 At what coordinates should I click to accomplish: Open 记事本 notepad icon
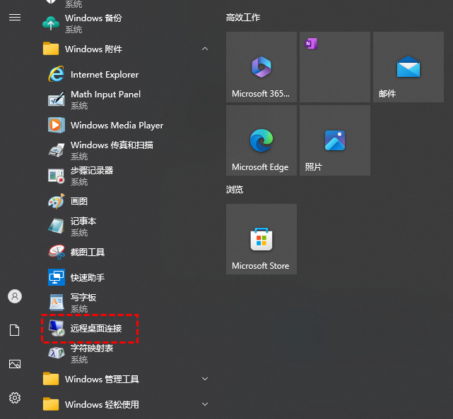tap(57, 226)
